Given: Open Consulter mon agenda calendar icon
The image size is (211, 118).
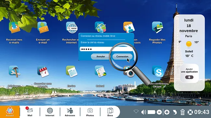Looking at the screenshot, I should pyautogui.click(x=43, y=71).
